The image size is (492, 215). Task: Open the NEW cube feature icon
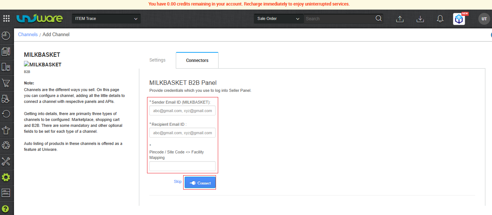[459, 19]
